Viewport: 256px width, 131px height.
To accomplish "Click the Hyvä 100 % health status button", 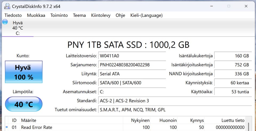I will pyautogui.click(x=24, y=72).
